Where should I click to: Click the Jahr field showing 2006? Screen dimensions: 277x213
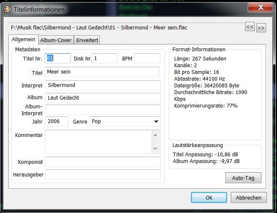coord(57,121)
